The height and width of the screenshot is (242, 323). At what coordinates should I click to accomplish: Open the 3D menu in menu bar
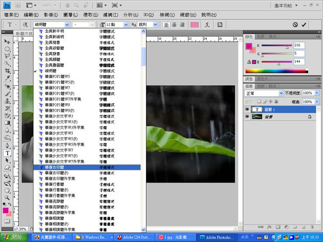149,15
